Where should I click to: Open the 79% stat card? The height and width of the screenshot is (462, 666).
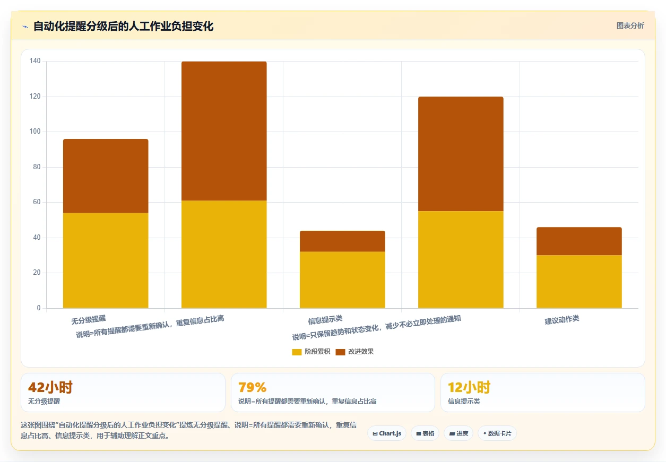(333, 393)
